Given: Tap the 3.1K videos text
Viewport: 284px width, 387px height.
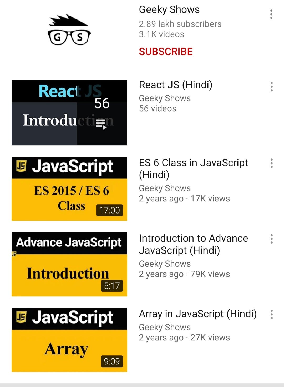Looking at the screenshot, I should point(161,34).
